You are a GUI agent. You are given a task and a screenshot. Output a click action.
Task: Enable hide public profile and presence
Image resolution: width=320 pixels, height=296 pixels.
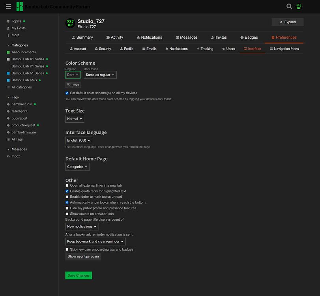click(67, 208)
